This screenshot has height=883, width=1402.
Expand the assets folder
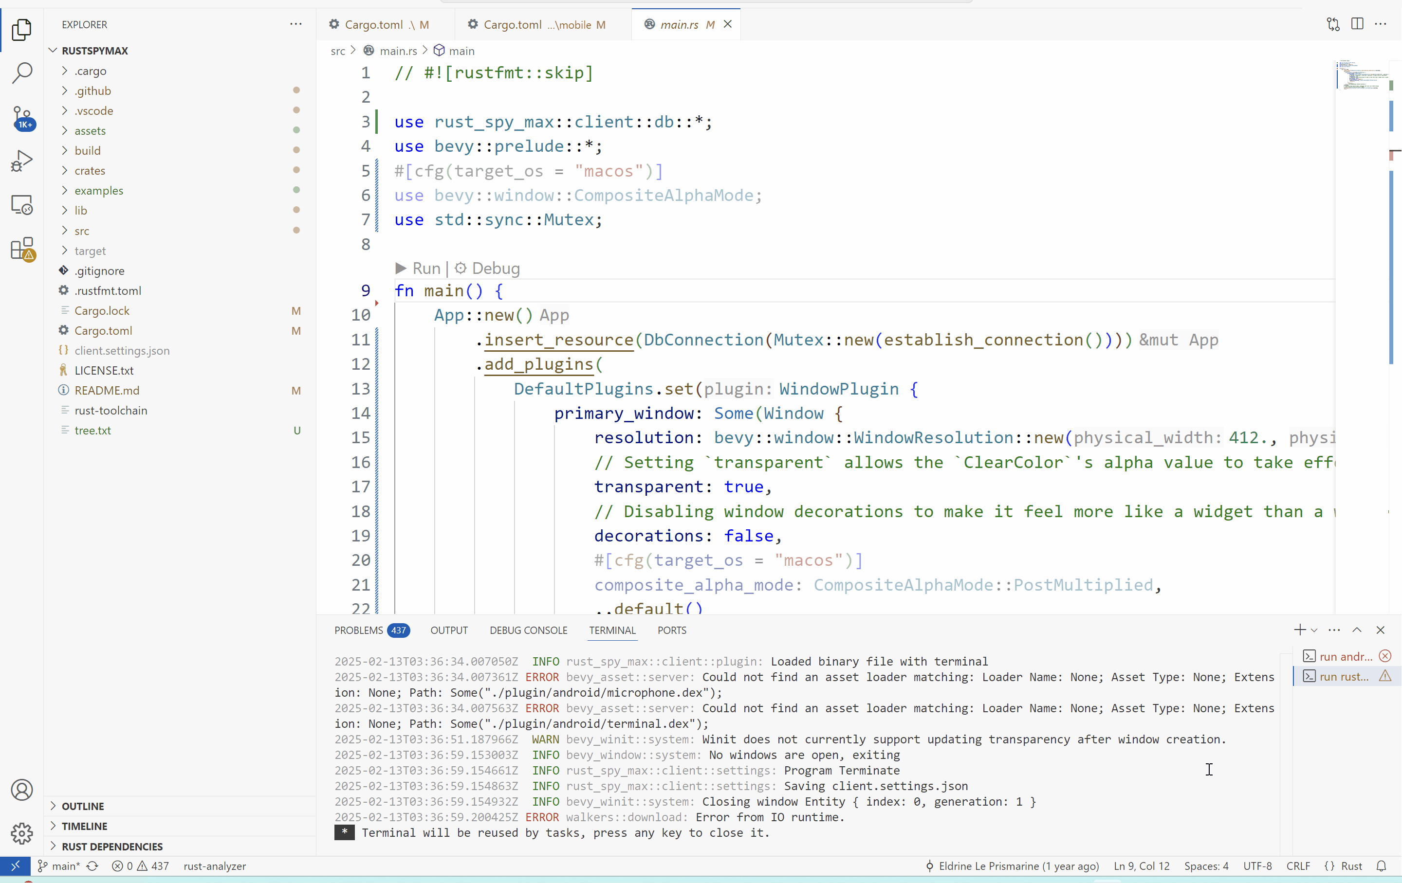click(x=181, y=130)
